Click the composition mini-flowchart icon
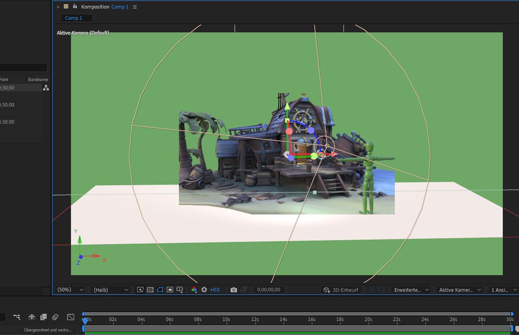Viewport: 519px width, 335px height. tap(16, 317)
